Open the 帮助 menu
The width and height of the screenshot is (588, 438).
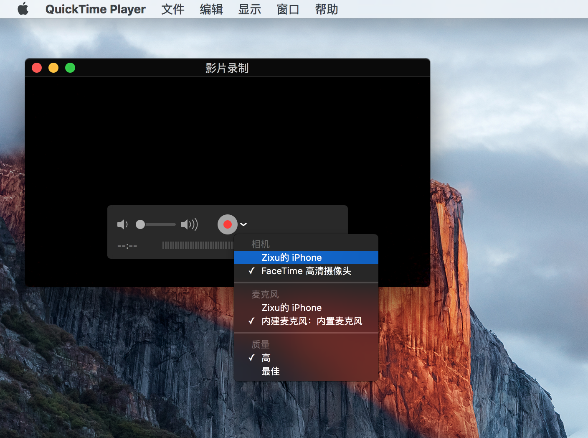point(327,9)
